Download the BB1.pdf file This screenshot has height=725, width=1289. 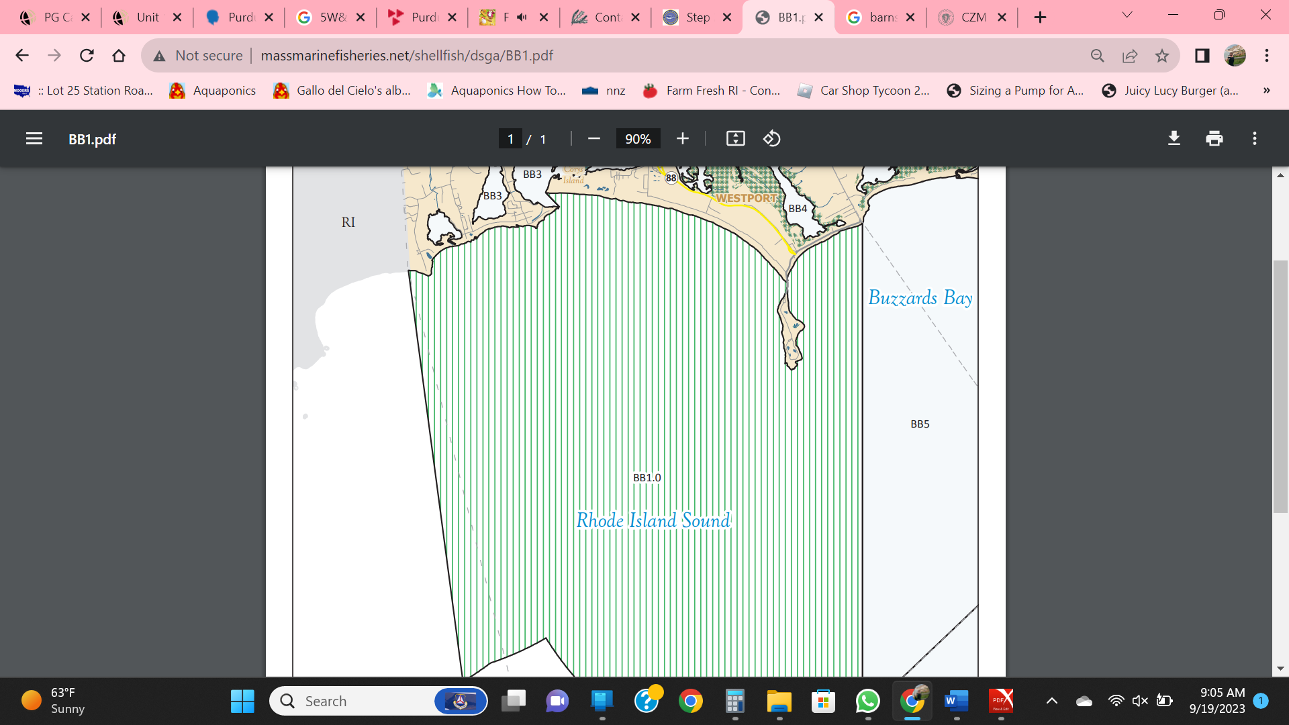click(x=1174, y=138)
